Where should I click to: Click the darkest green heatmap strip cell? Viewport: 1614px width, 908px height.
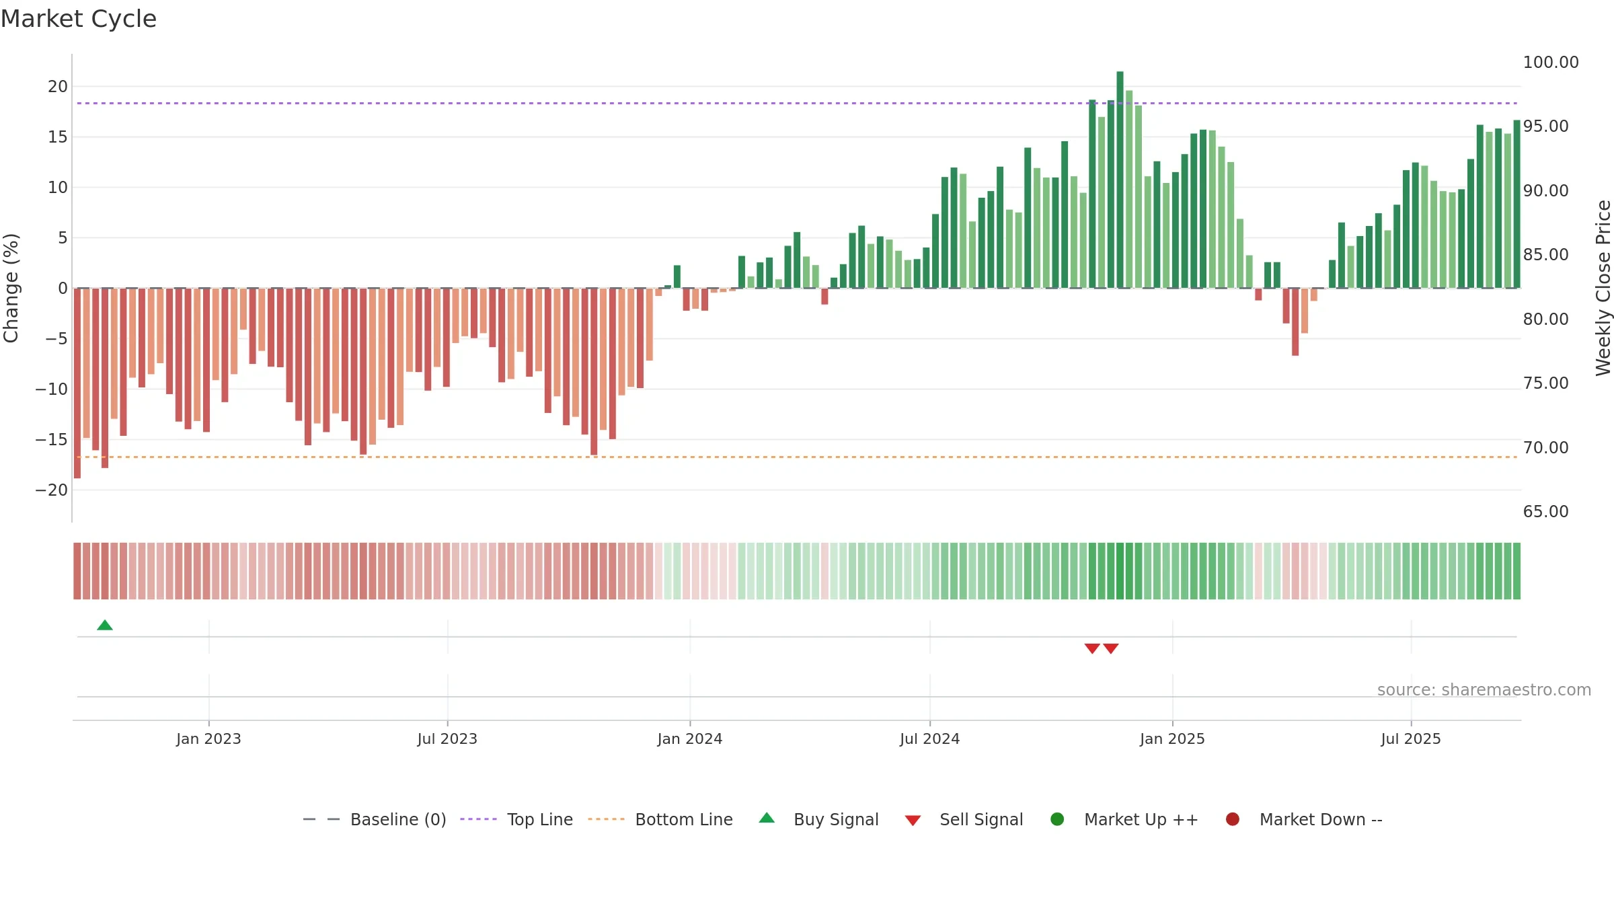1120,571
